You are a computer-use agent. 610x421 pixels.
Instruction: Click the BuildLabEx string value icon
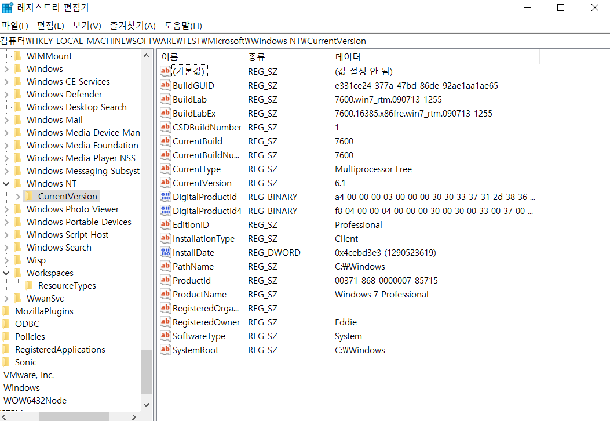point(165,113)
